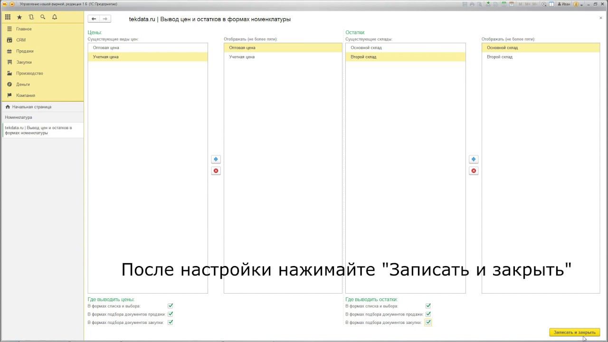Screen dimensions: 608x342
Task: Click the Print Preview icon in title bar
Action: [x=480, y=4]
